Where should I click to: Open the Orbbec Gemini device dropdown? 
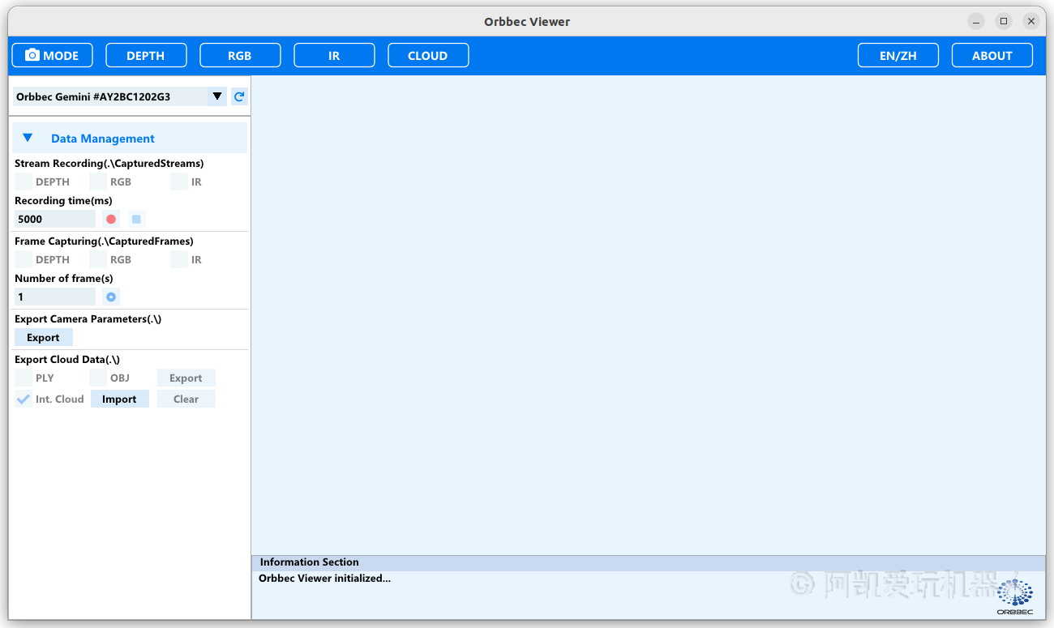119,96
